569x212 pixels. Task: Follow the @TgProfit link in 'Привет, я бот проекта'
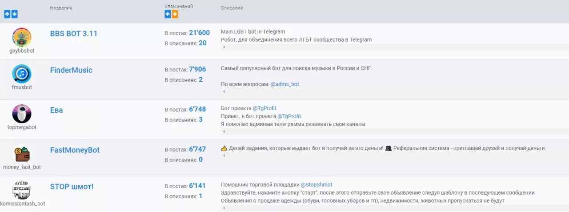point(289,116)
